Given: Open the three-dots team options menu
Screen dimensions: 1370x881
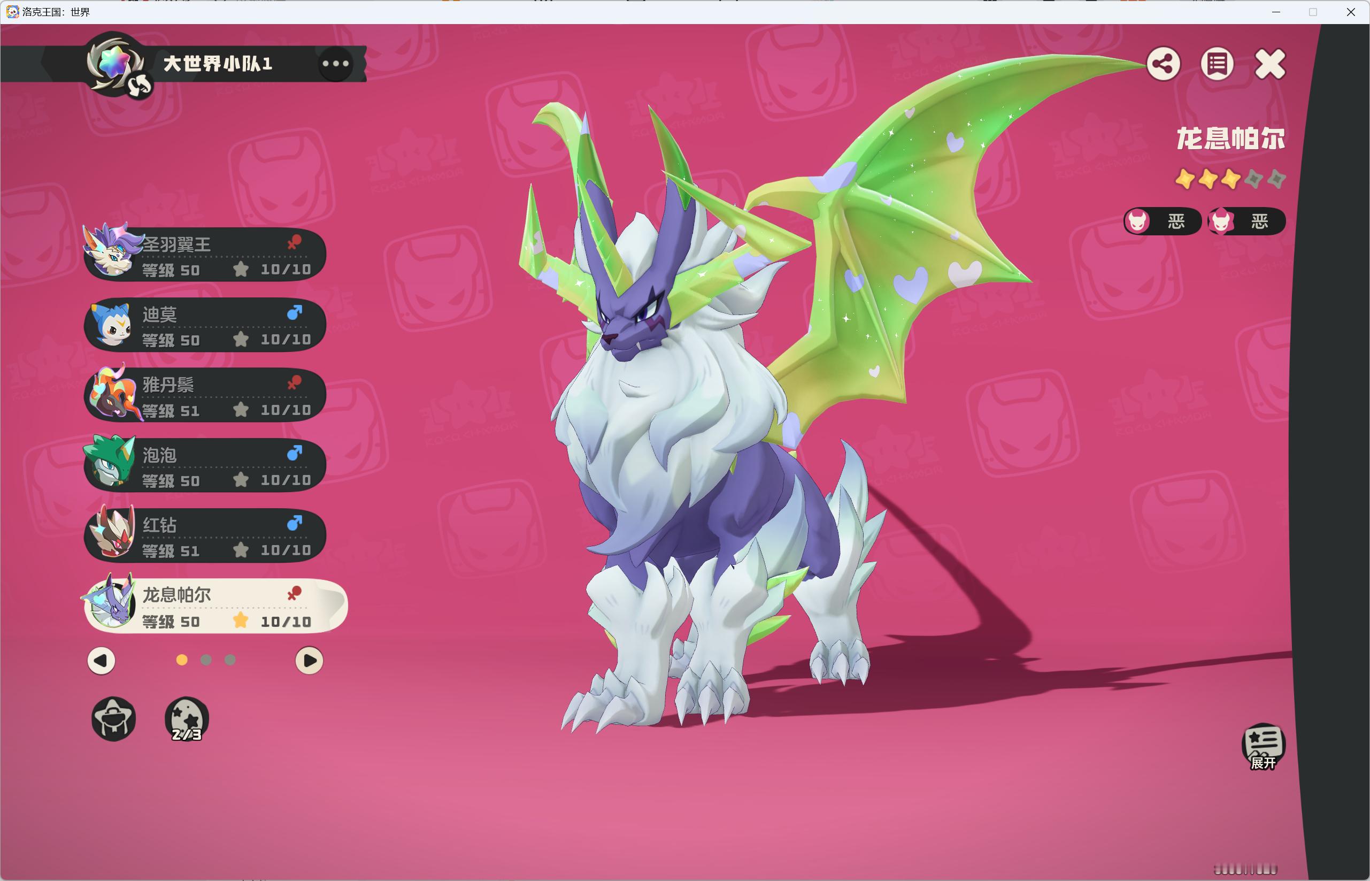Looking at the screenshot, I should pyautogui.click(x=336, y=64).
